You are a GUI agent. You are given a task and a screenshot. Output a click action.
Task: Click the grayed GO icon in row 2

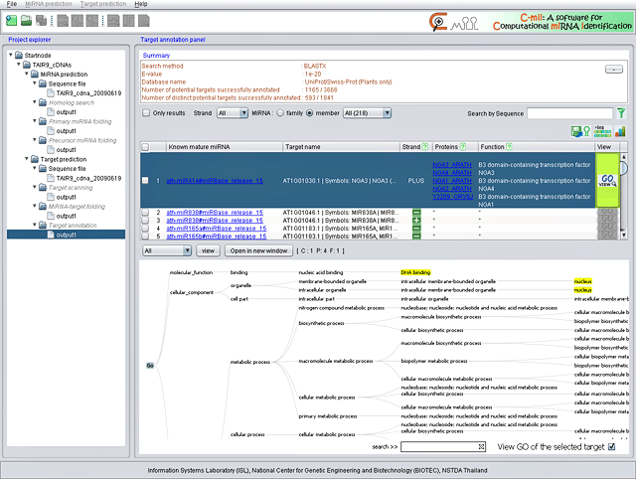[607, 212]
